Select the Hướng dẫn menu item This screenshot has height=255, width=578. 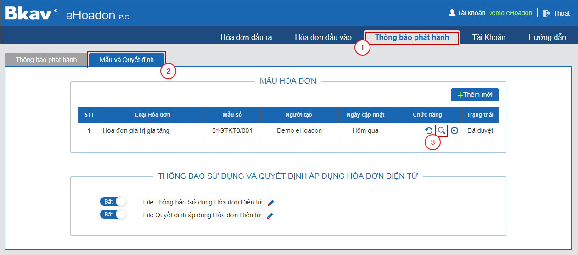click(547, 38)
